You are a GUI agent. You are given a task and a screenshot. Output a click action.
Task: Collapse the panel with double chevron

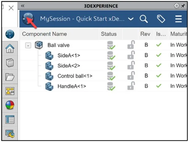[x=23, y=6]
